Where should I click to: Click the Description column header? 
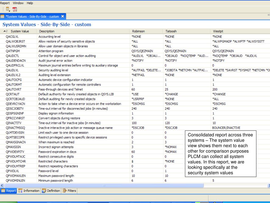click(x=83, y=31)
